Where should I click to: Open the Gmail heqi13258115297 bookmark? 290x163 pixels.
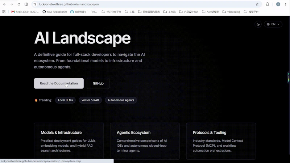25,12
